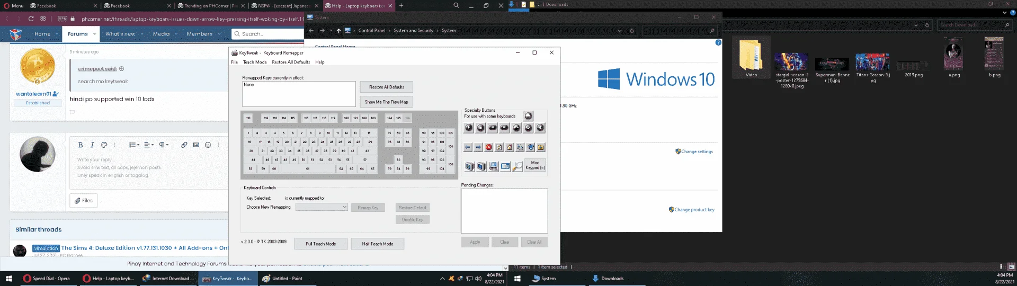
Task: Click the Search Downloads field
Action: click(974, 25)
